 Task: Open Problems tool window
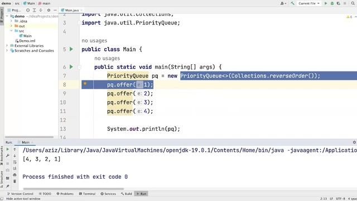tap(65, 194)
